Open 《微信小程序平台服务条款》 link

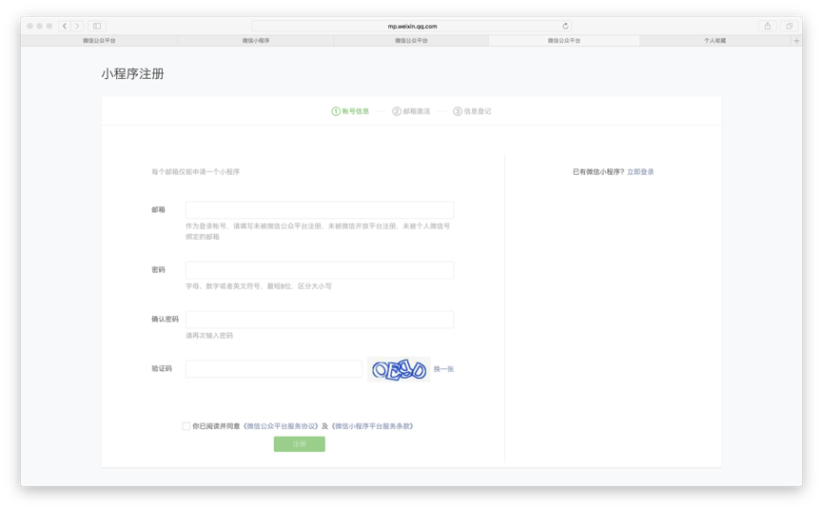click(x=373, y=426)
